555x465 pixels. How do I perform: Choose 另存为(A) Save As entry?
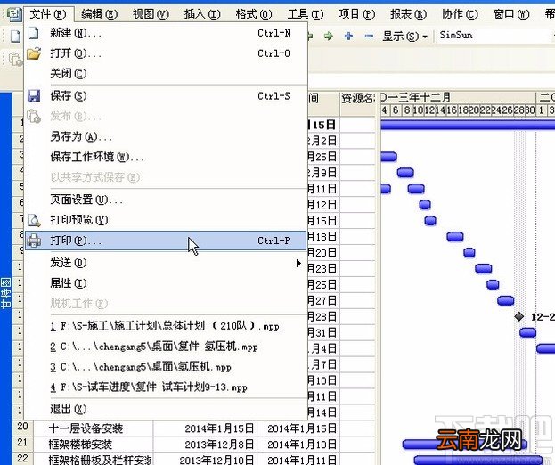pyautogui.click(x=166, y=136)
